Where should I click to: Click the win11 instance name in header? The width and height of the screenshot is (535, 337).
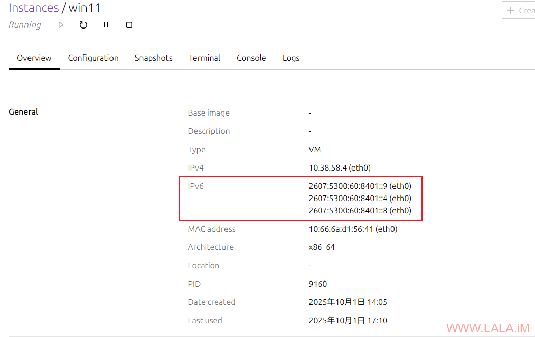tap(85, 8)
